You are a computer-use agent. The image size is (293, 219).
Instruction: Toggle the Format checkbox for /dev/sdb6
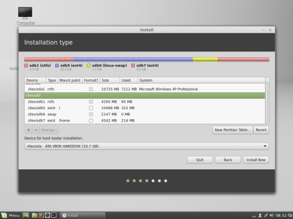pyautogui.click(x=91, y=114)
